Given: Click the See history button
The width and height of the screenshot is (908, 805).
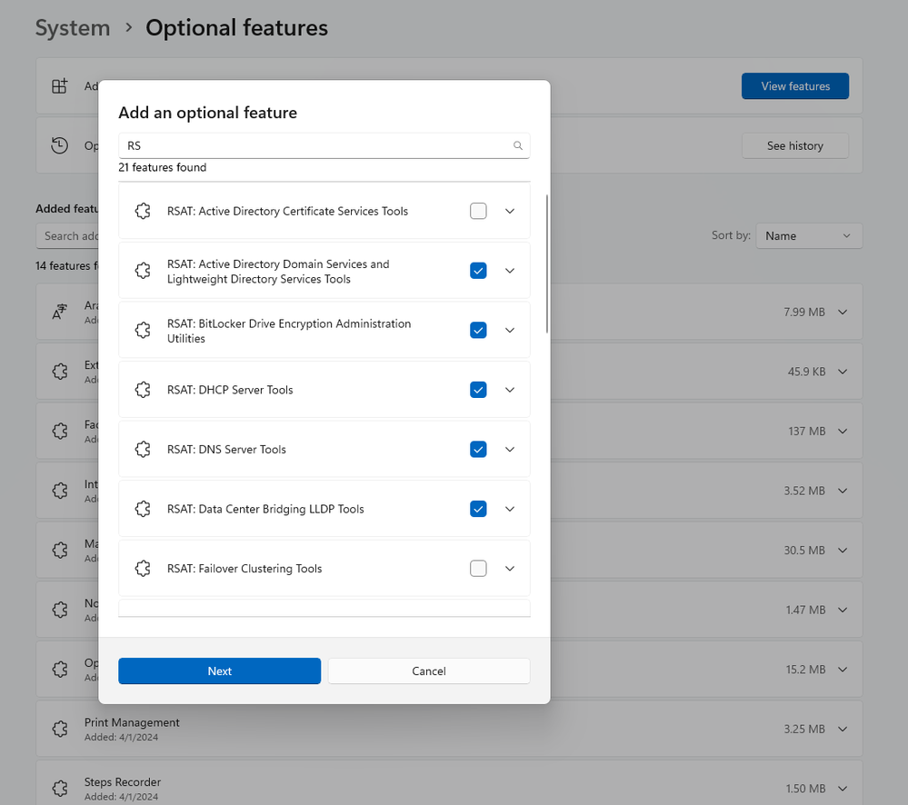Looking at the screenshot, I should (x=795, y=146).
